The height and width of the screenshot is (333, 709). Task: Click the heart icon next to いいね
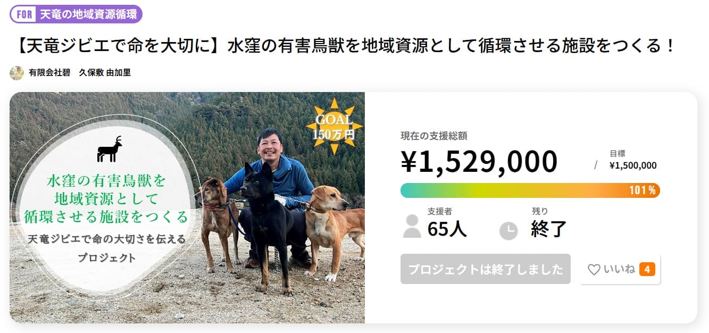(x=594, y=270)
